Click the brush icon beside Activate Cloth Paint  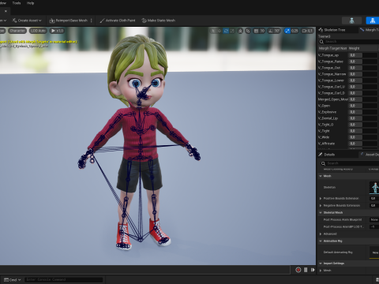[x=102, y=21]
